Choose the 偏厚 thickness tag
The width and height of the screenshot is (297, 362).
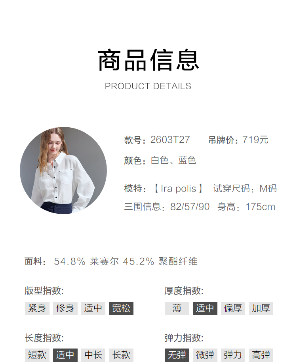tap(233, 308)
